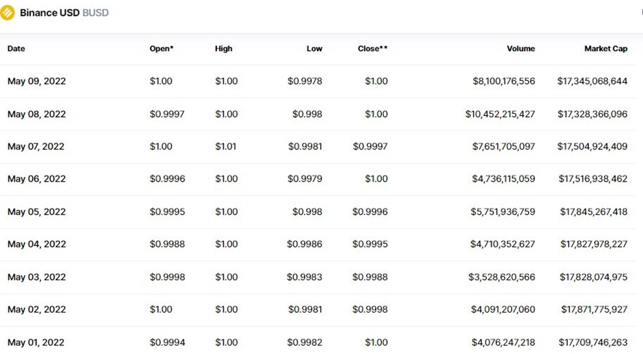Click the Binance USD title text
The height and width of the screenshot is (354, 643).
[x=49, y=13]
